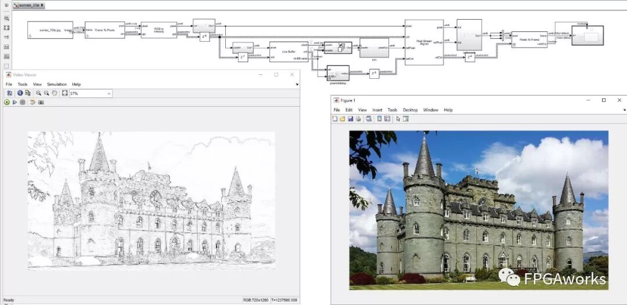
Task: Open the 37% magnification dropdown
Action: (109, 93)
